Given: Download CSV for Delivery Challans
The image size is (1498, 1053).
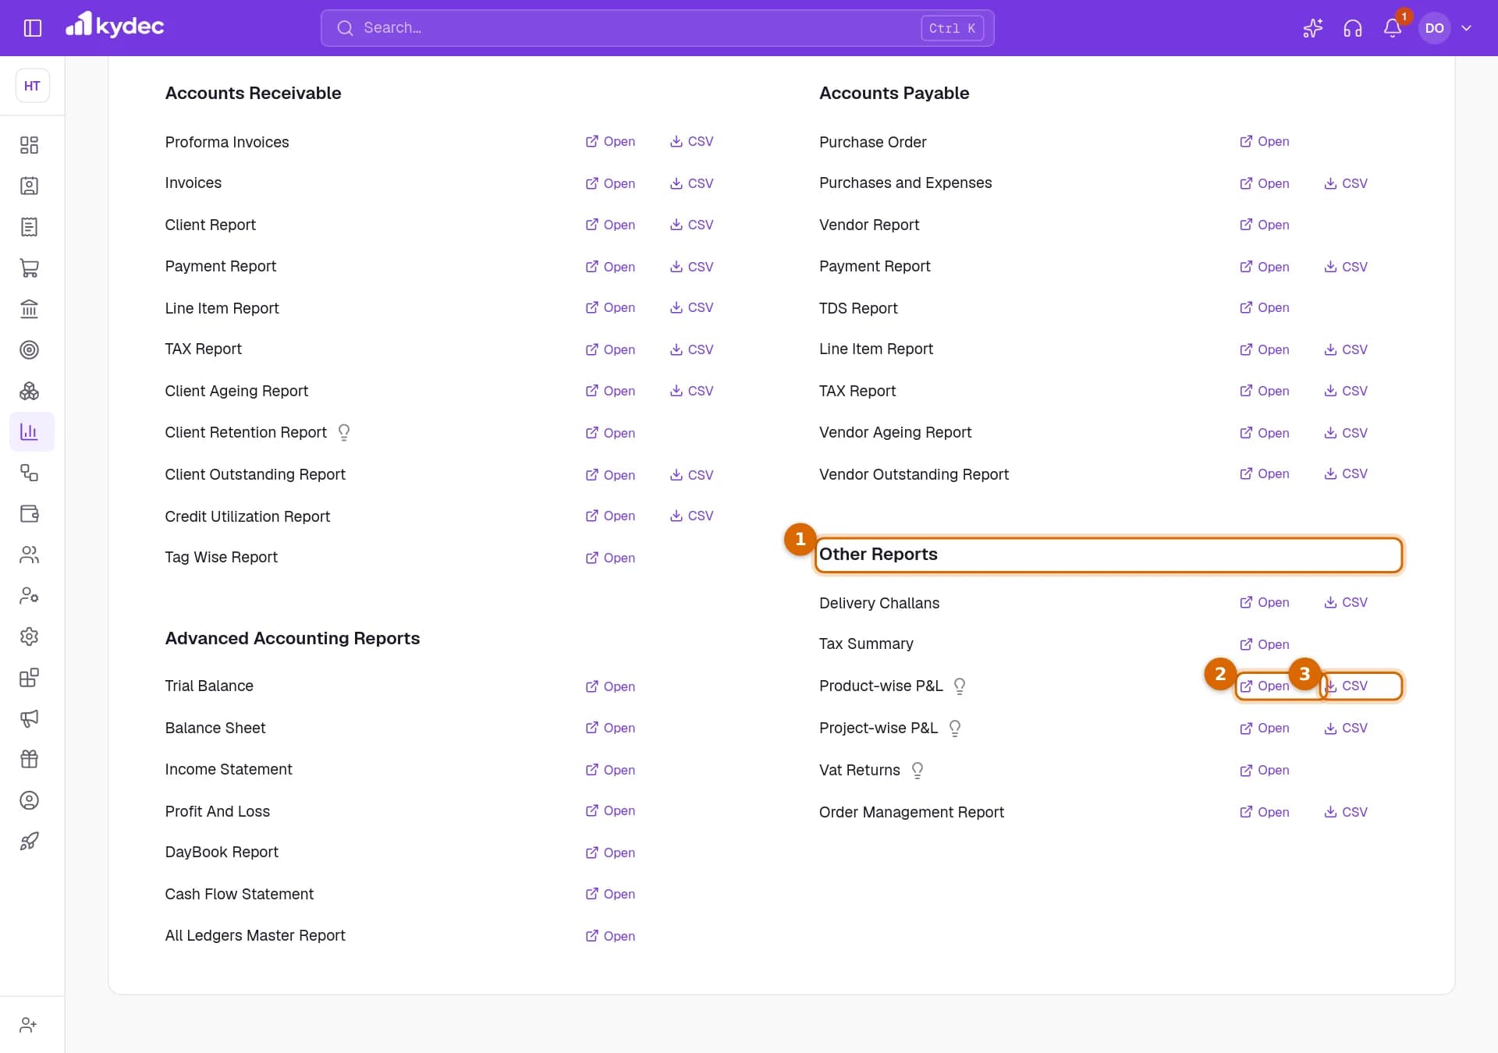Looking at the screenshot, I should tap(1346, 603).
